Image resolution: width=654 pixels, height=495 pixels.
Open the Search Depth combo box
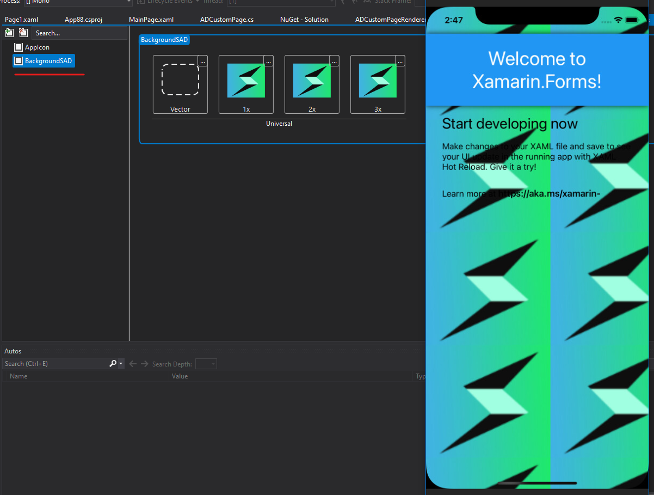206,363
